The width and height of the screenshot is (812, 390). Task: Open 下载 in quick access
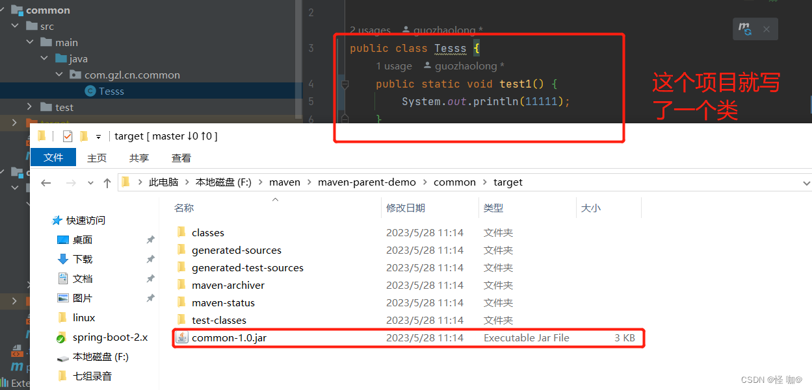pyautogui.click(x=83, y=259)
